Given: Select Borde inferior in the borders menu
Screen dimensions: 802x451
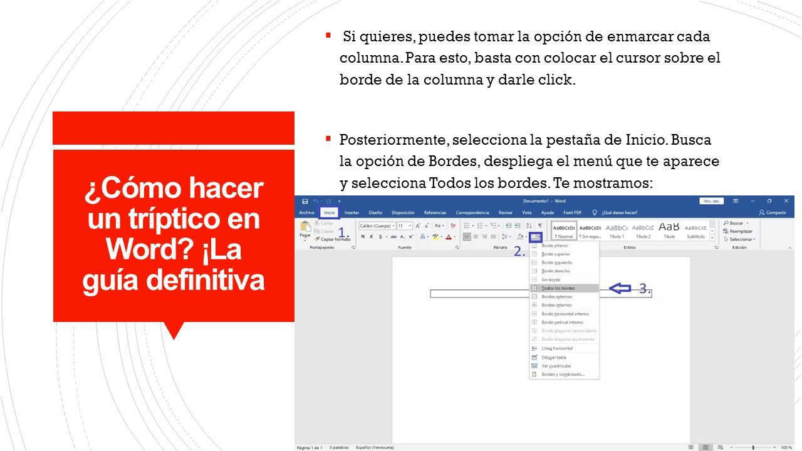Looking at the screenshot, I should 564,246.
